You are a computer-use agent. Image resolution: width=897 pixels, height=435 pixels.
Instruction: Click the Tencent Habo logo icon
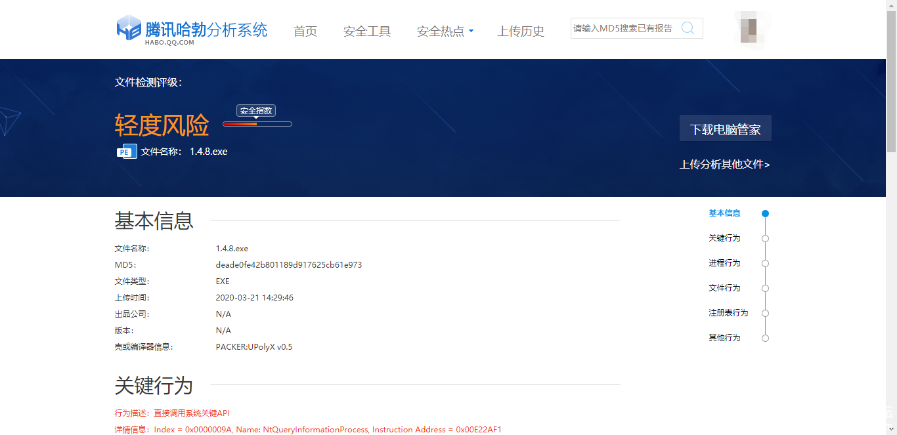tap(129, 28)
